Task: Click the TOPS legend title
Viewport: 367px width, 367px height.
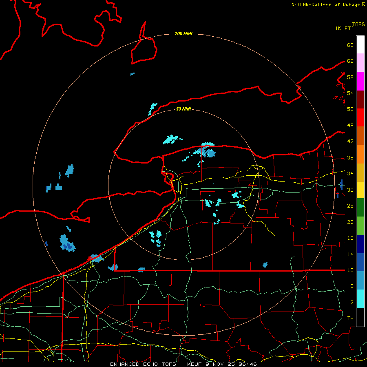Action: click(358, 24)
